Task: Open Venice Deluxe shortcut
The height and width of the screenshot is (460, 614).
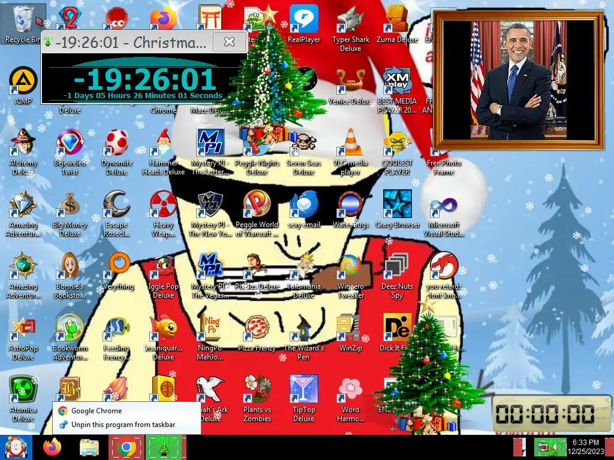Action: click(x=350, y=86)
